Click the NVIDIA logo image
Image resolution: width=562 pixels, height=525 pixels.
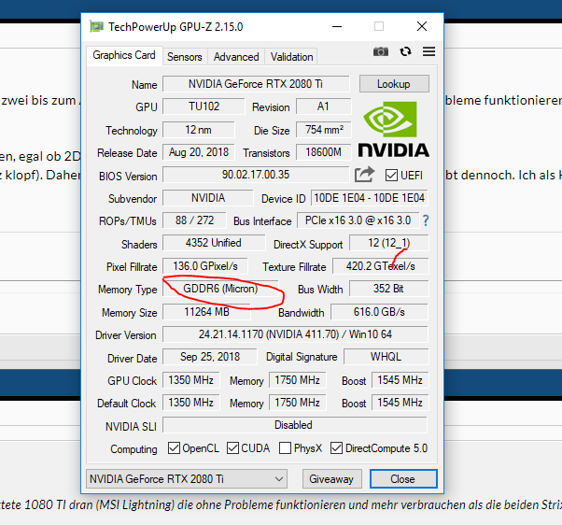tap(394, 130)
